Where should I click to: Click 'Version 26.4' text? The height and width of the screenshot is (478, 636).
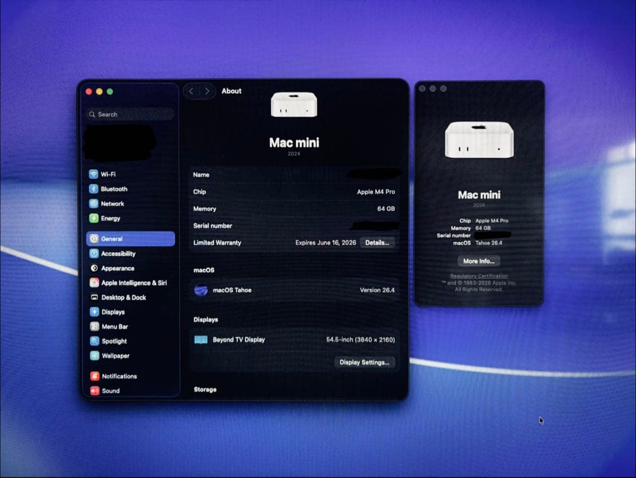click(377, 290)
